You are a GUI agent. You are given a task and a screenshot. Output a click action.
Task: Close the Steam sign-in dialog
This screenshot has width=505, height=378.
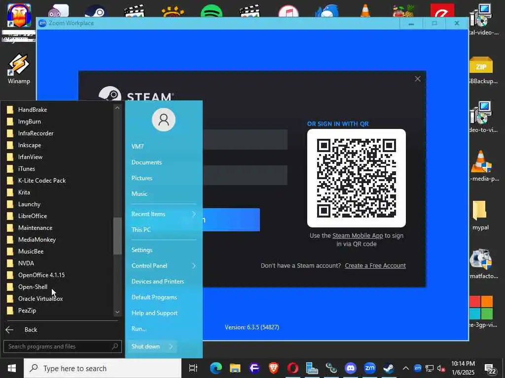click(418, 79)
